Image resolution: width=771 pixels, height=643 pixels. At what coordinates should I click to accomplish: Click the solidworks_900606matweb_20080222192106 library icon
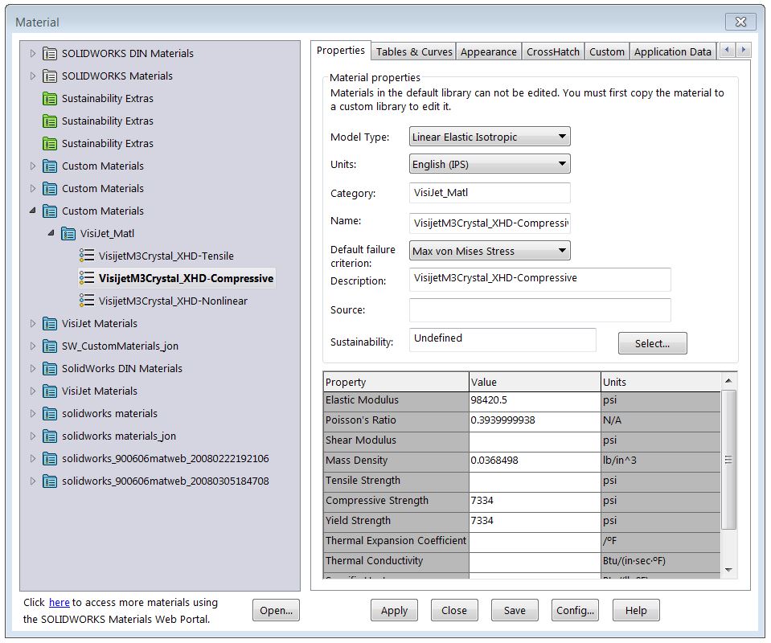(50, 459)
